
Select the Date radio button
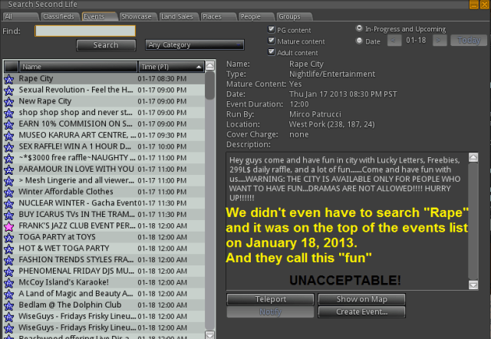pos(359,41)
